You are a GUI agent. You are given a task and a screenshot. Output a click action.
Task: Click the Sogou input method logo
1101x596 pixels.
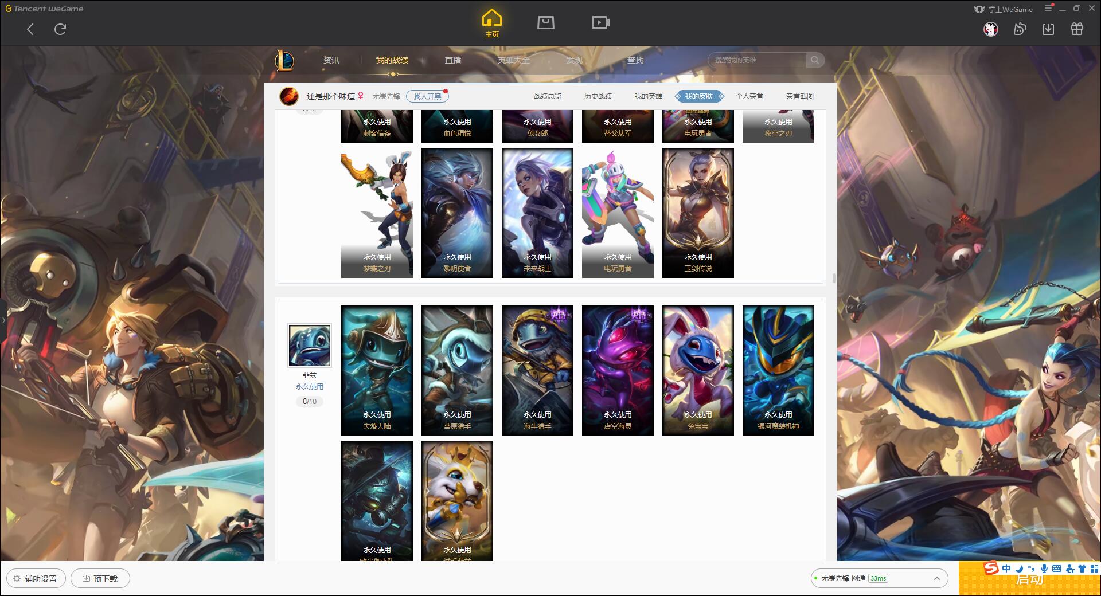pyautogui.click(x=991, y=568)
